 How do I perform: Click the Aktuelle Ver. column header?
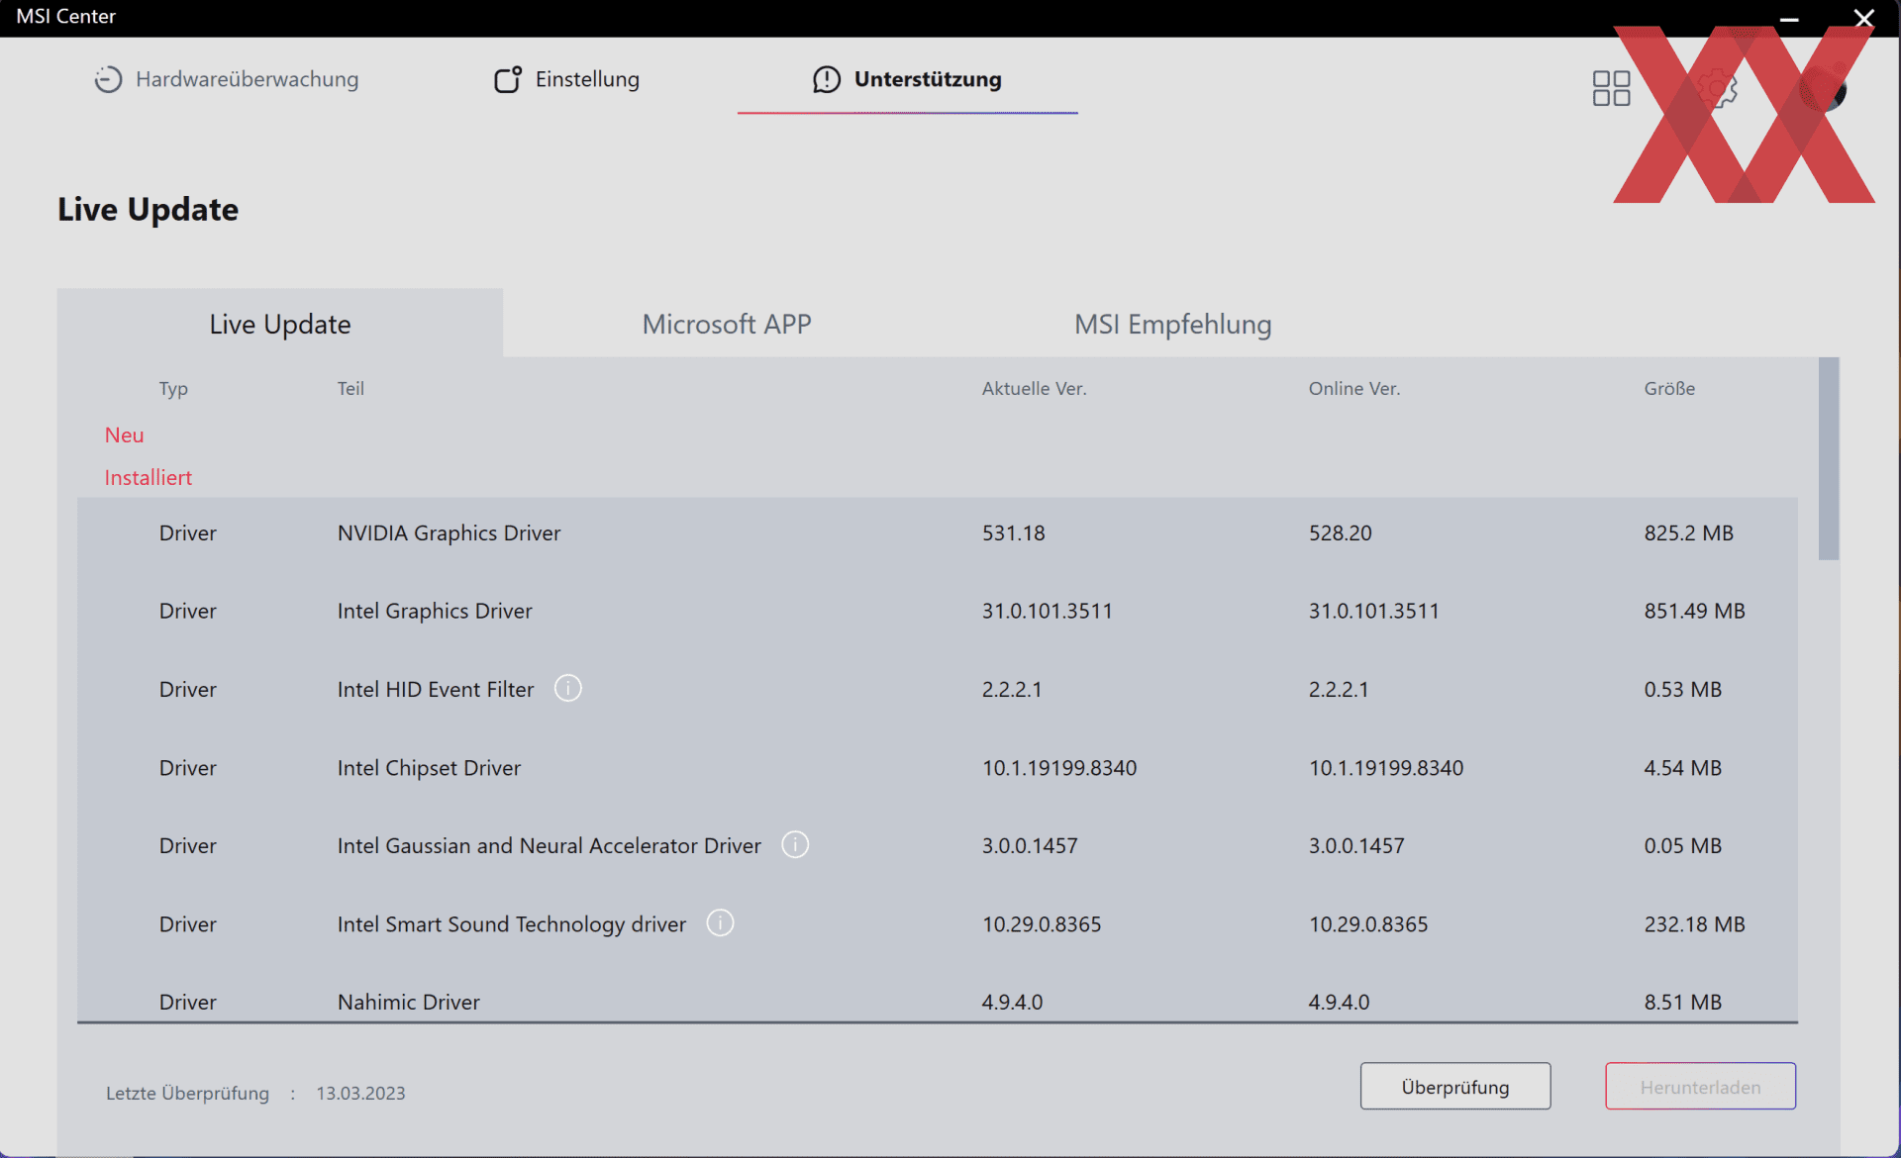pyautogui.click(x=1035, y=389)
